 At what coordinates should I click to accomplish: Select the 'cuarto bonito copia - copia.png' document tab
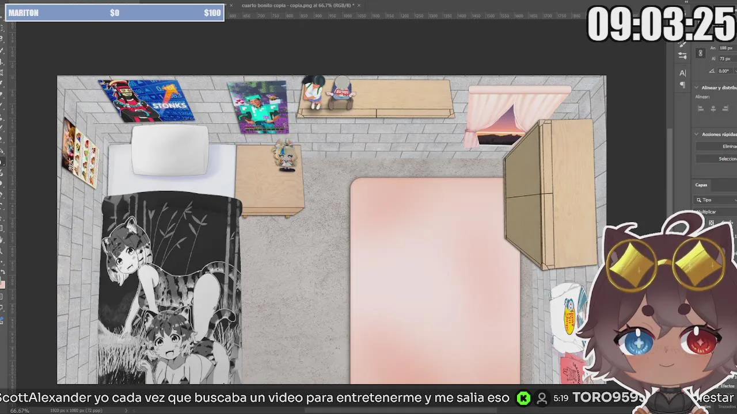298,5
